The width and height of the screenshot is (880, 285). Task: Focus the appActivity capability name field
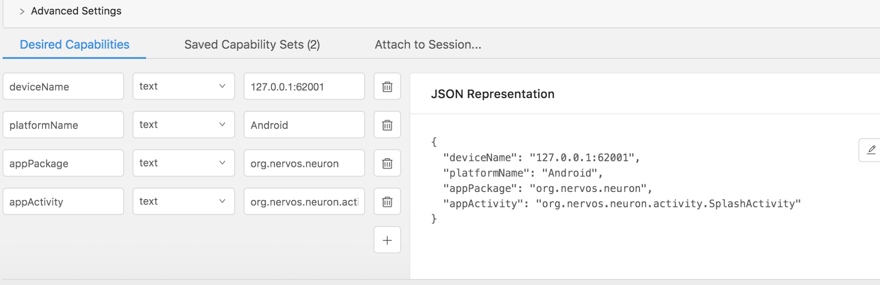tap(63, 202)
